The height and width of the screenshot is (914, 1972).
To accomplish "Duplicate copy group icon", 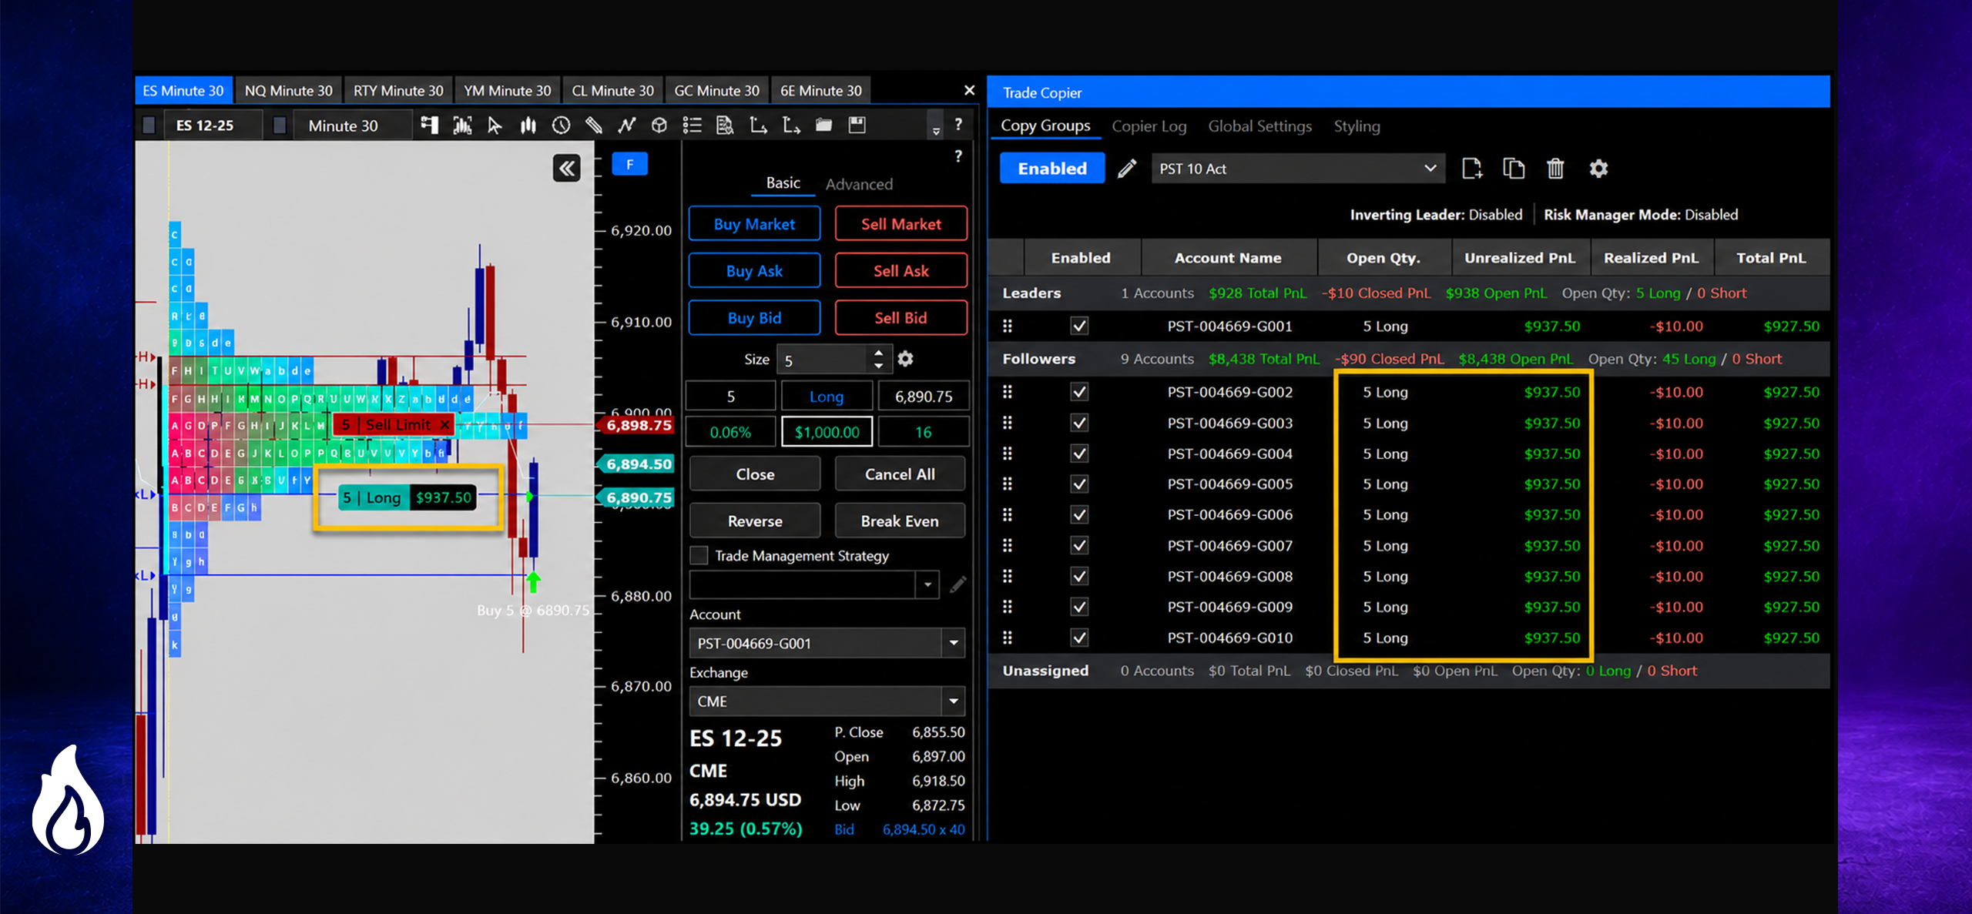I will pyautogui.click(x=1514, y=169).
